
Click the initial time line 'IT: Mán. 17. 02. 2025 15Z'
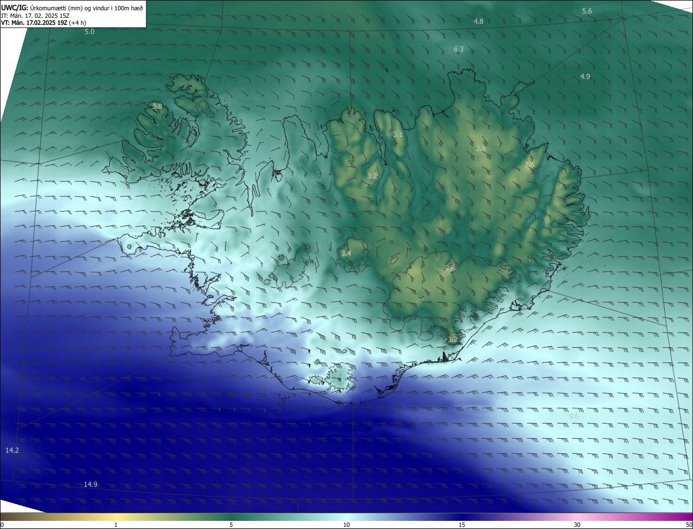coord(34,15)
